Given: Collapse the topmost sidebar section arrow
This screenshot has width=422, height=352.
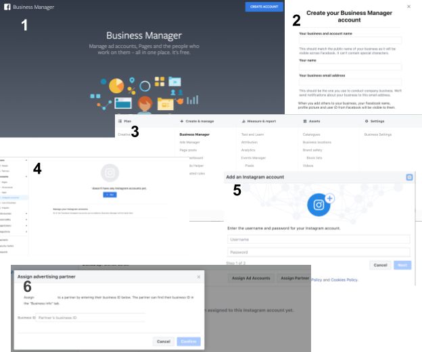Looking at the screenshot, I should tap(26, 160).
